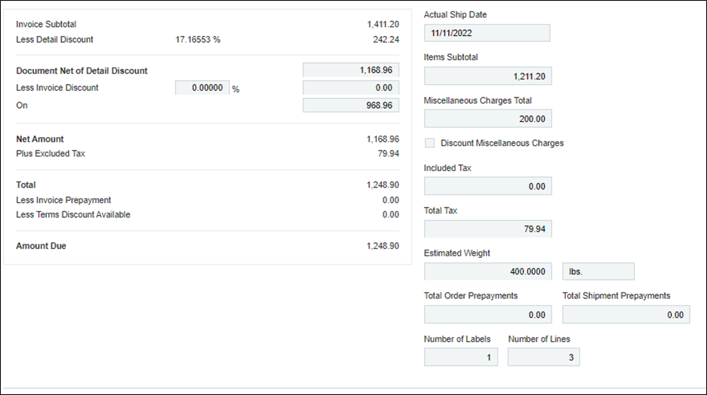Click the Total Order Prepayments field

[488, 315]
